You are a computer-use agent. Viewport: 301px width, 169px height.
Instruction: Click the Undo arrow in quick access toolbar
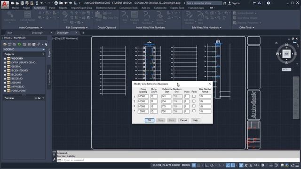click(x=42, y=3)
